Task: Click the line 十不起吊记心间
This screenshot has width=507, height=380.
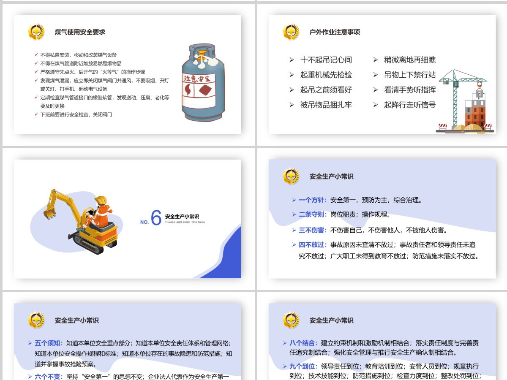Action: [x=326, y=60]
